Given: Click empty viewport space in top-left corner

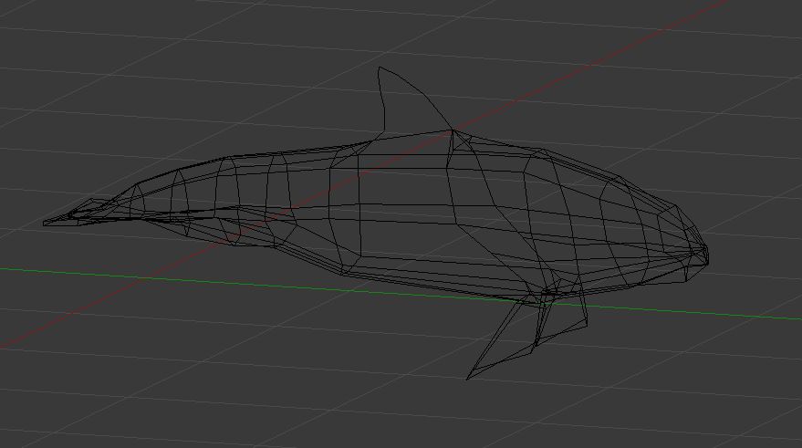Looking at the screenshot, I should [x=55, y=36].
